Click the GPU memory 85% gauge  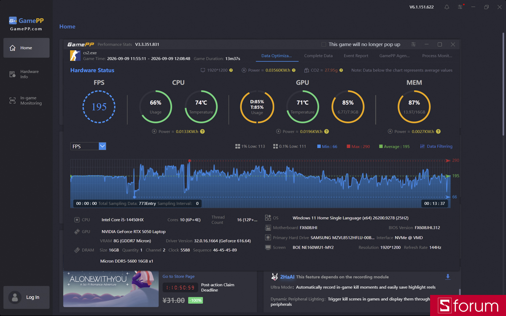click(348, 107)
